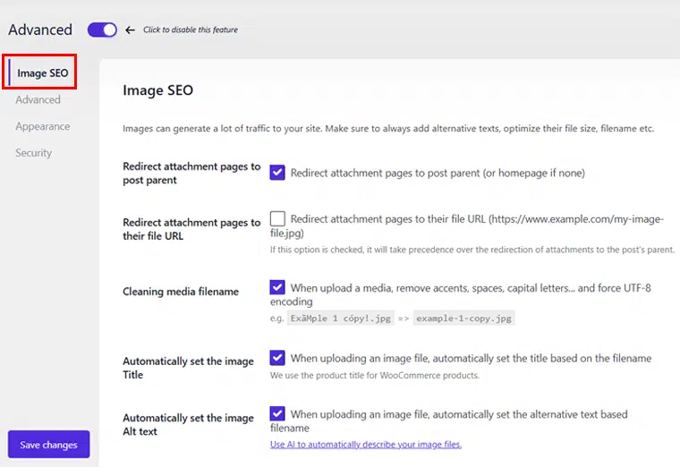Click the 'Automatically set the image Alt text' label
This screenshot has height=467, width=680.
tap(188, 425)
